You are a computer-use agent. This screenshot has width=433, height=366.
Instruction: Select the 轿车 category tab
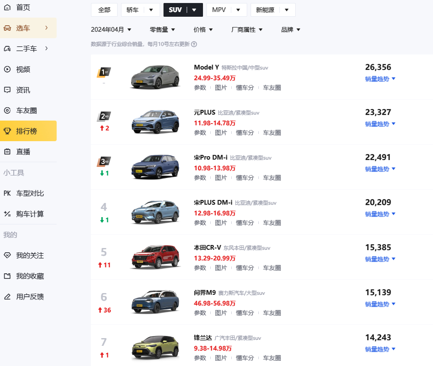133,10
